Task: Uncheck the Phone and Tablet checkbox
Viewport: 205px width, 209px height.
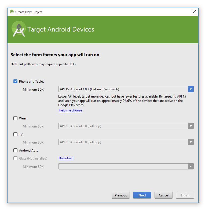Action: pyautogui.click(x=15, y=81)
